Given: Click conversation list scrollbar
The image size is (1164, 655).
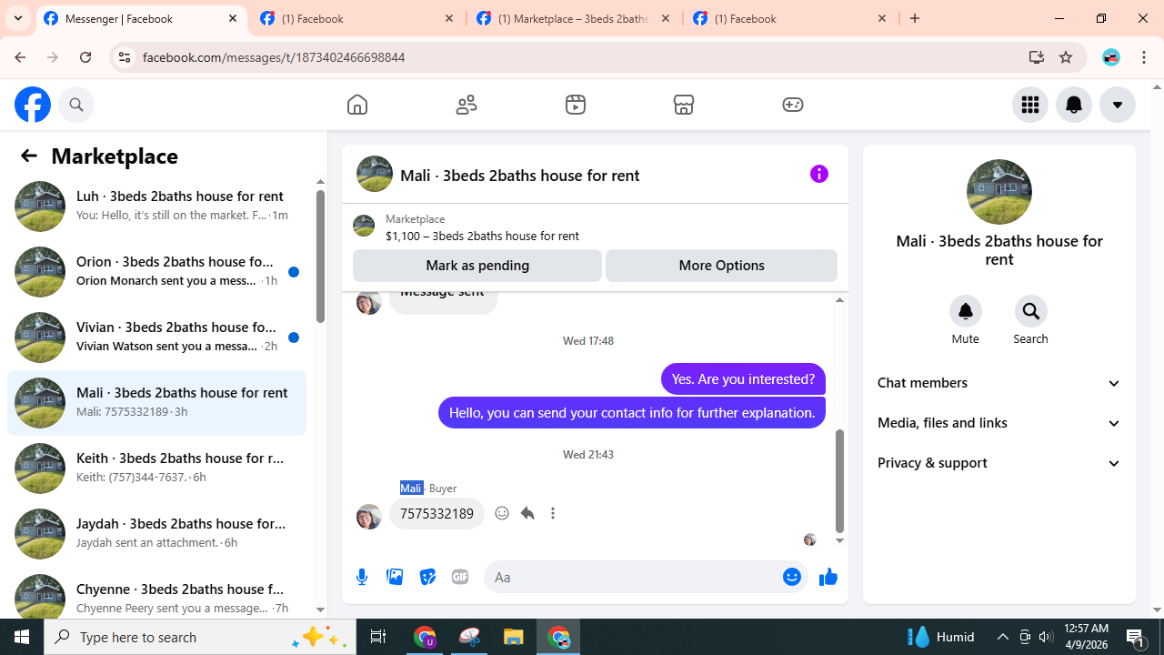Looking at the screenshot, I should point(320,257).
